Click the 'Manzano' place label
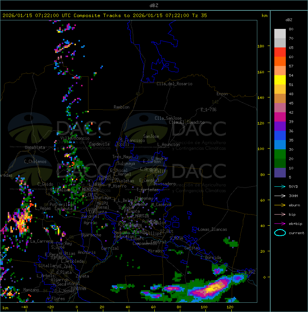Image resolution: width=308 pixels, height=312 pixels. 31,290
